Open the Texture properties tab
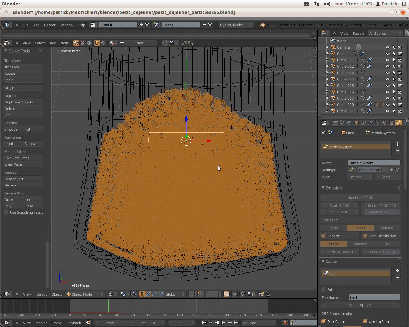This screenshot has height=327, width=409. 391,122
